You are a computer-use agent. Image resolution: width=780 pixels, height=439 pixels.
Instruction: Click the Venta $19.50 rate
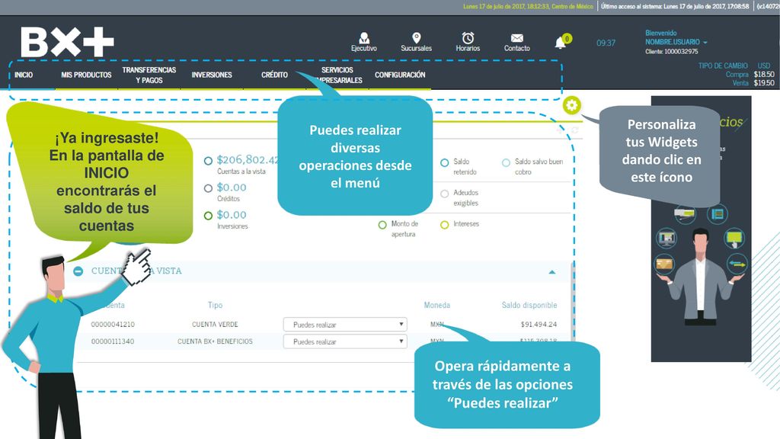(753, 83)
